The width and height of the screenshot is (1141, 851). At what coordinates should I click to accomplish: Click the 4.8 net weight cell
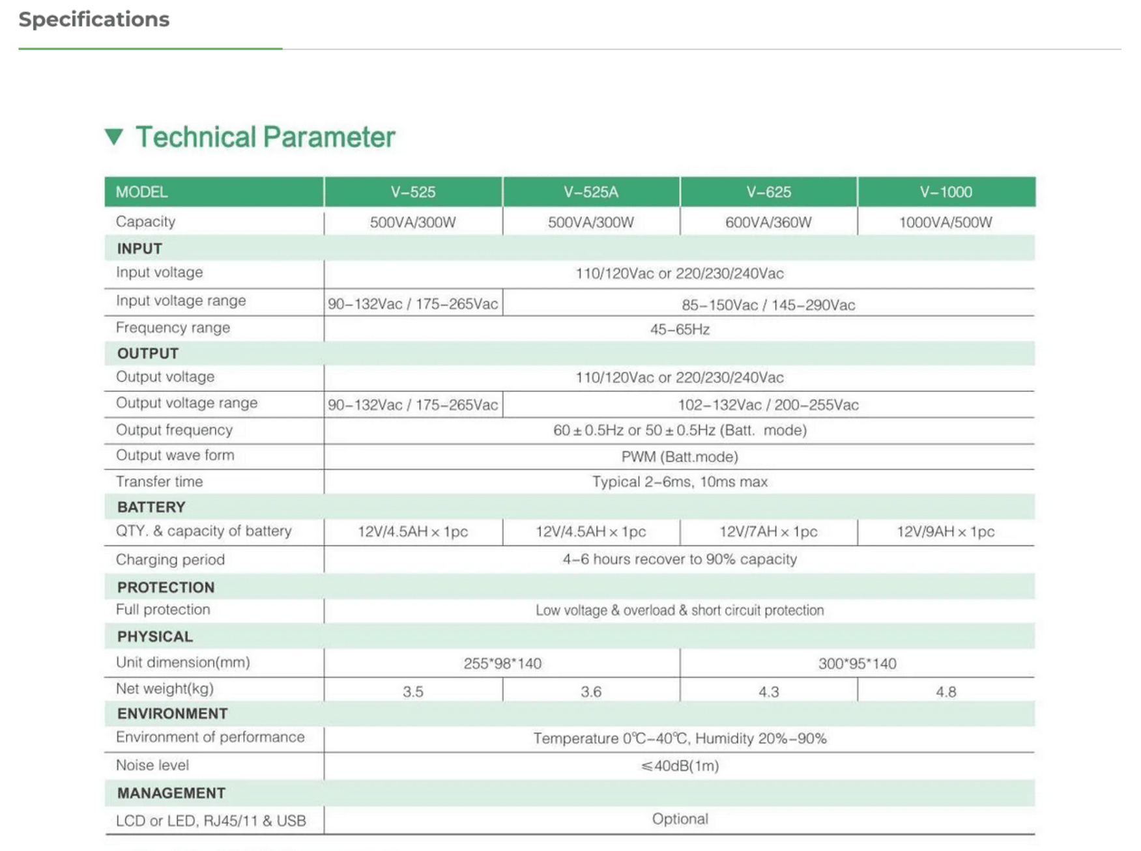coord(946,691)
